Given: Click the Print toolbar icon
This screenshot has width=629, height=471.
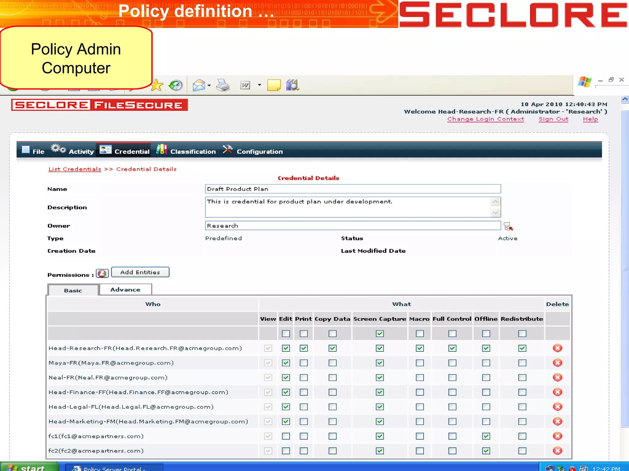Looking at the screenshot, I should (223, 85).
